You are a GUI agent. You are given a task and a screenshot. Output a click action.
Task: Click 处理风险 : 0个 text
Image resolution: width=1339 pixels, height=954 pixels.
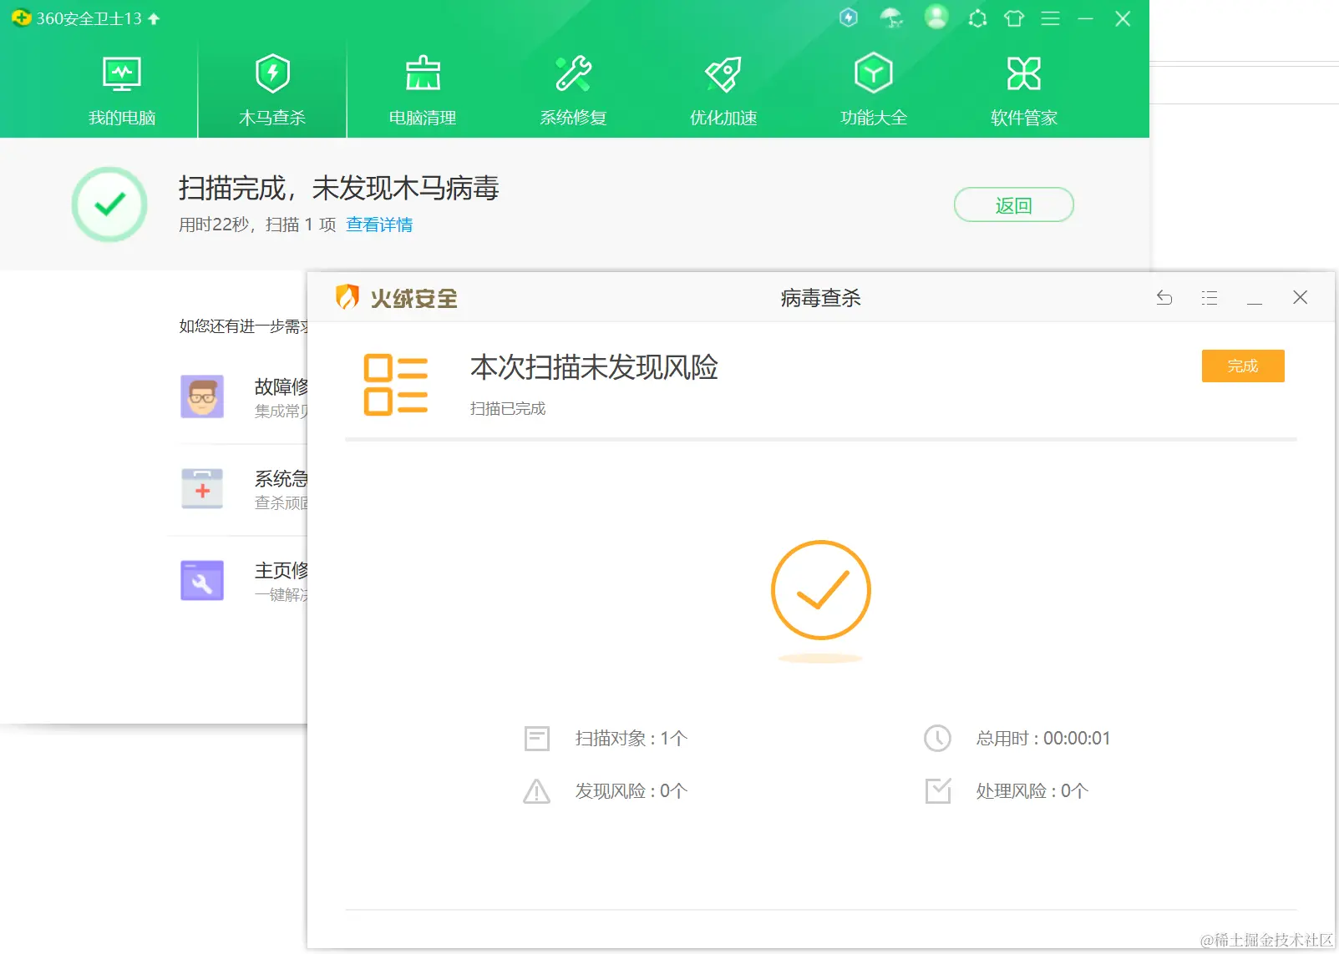coord(1032,791)
